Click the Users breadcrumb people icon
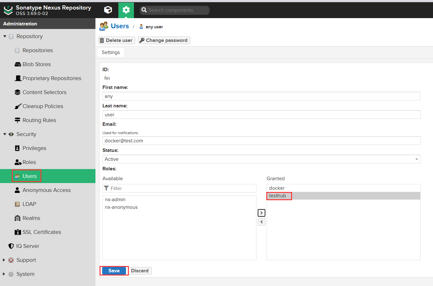 (104, 26)
